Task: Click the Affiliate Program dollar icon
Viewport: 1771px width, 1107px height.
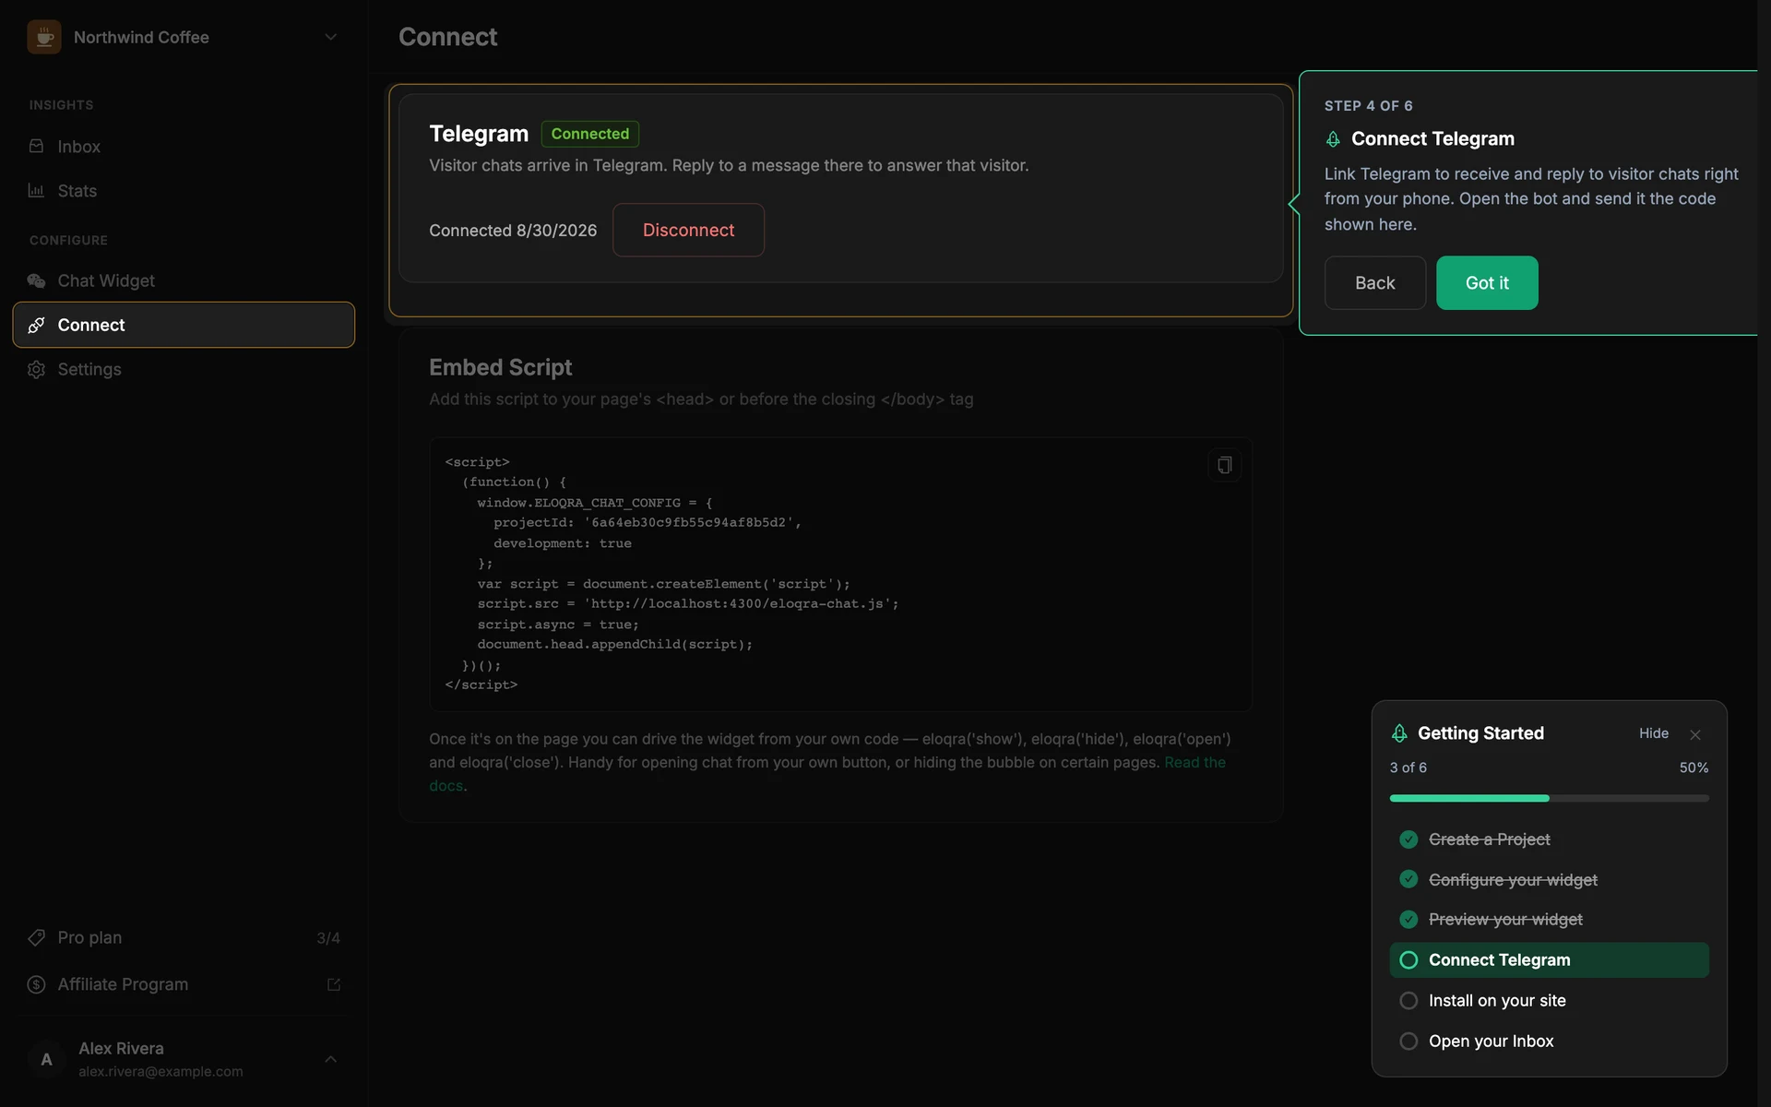Action: click(x=36, y=984)
